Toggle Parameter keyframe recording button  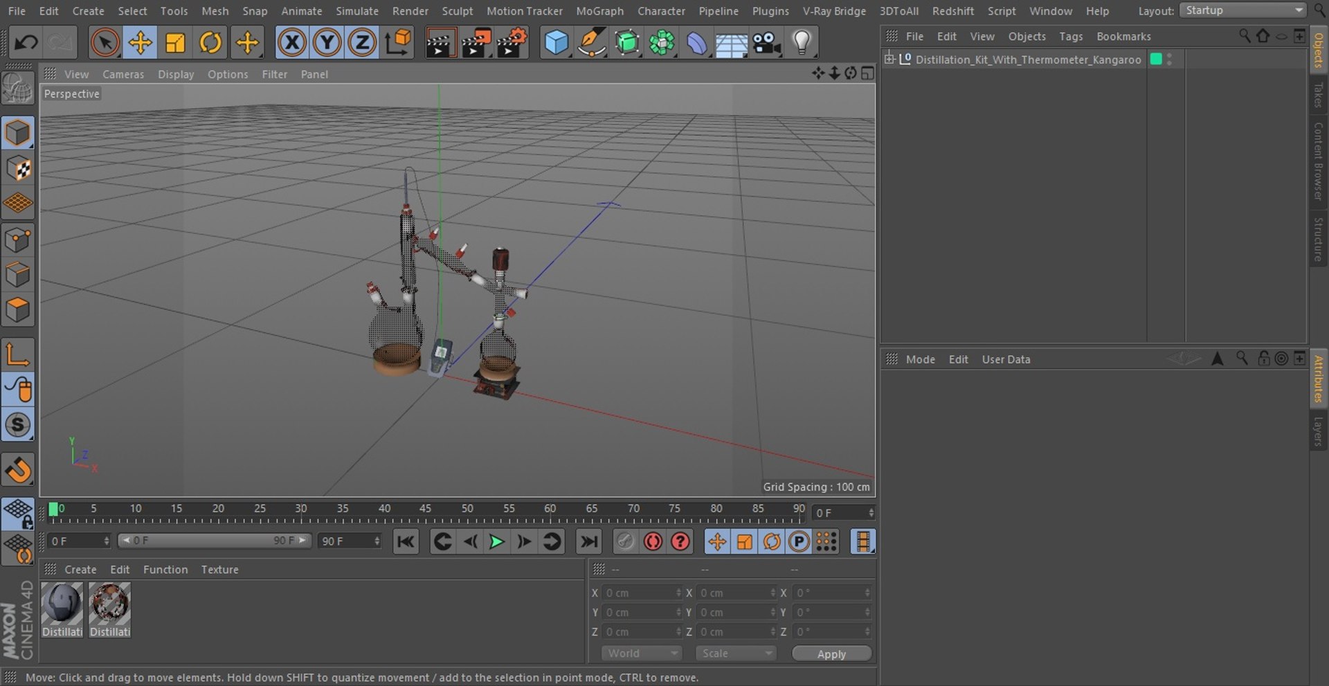point(799,541)
